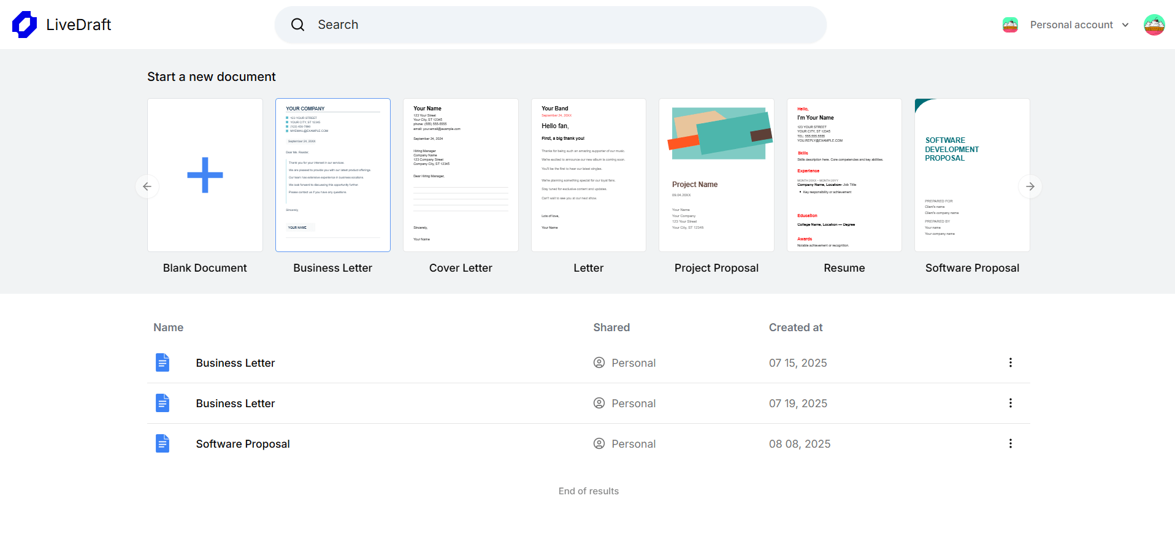Pick the Project Proposal template

pos(716,175)
